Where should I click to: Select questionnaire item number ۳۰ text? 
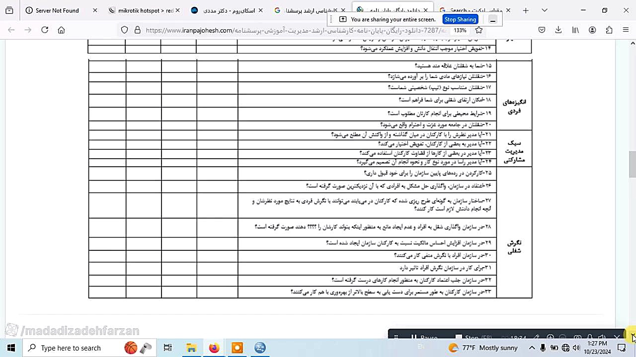pos(443,255)
